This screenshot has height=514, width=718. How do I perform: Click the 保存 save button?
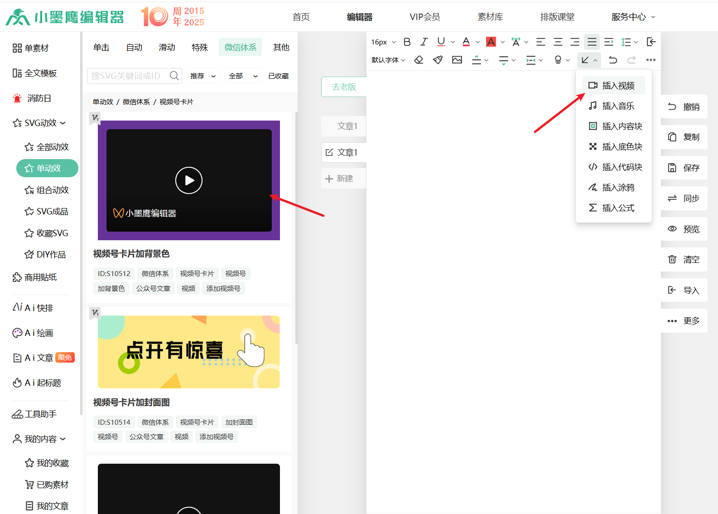[684, 168]
